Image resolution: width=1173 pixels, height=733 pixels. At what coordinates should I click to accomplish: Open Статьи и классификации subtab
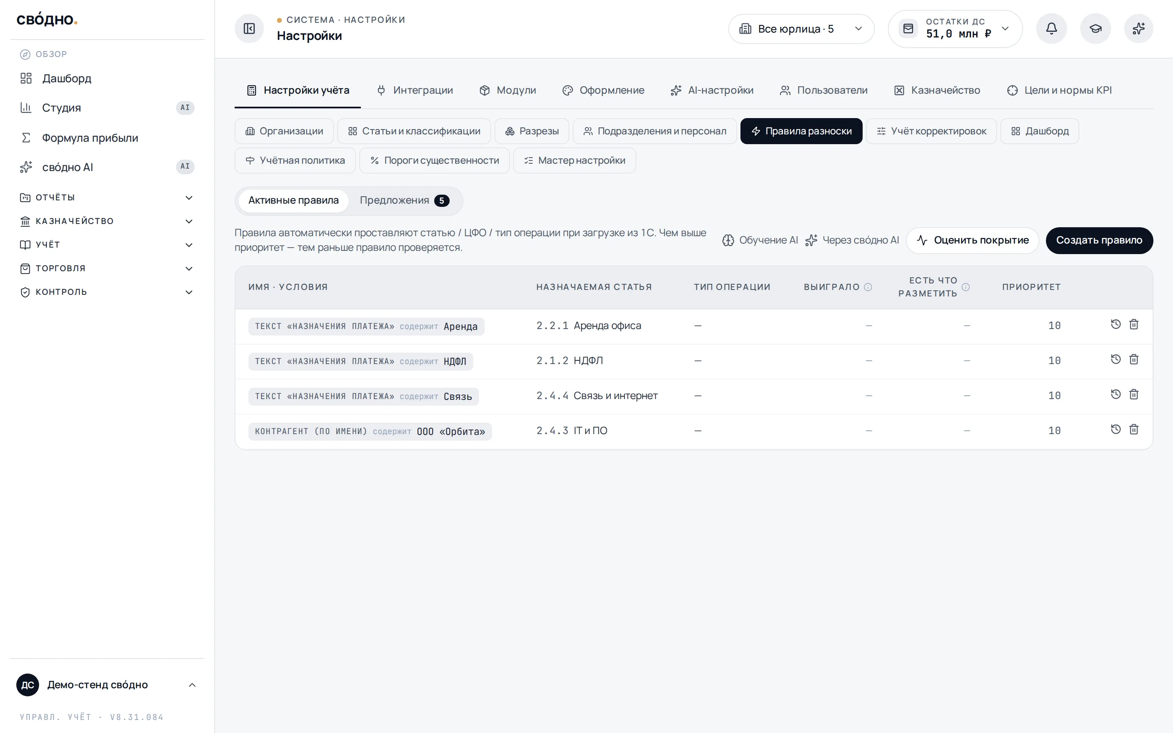point(414,132)
